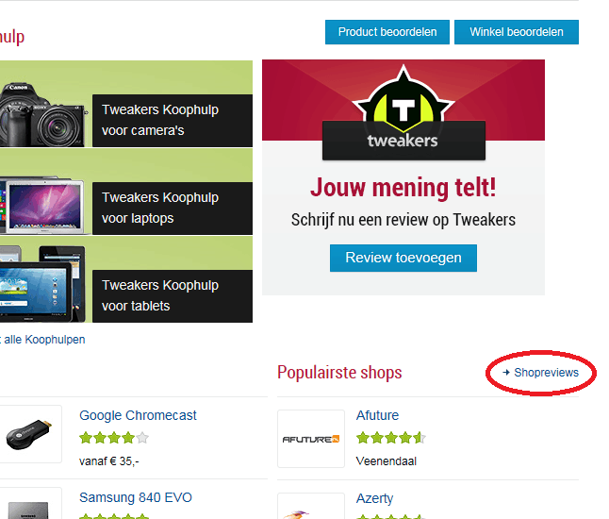Viewport: 609px width, 519px height.
Task: Open the Azerty shop link
Action: click(374, 498)
